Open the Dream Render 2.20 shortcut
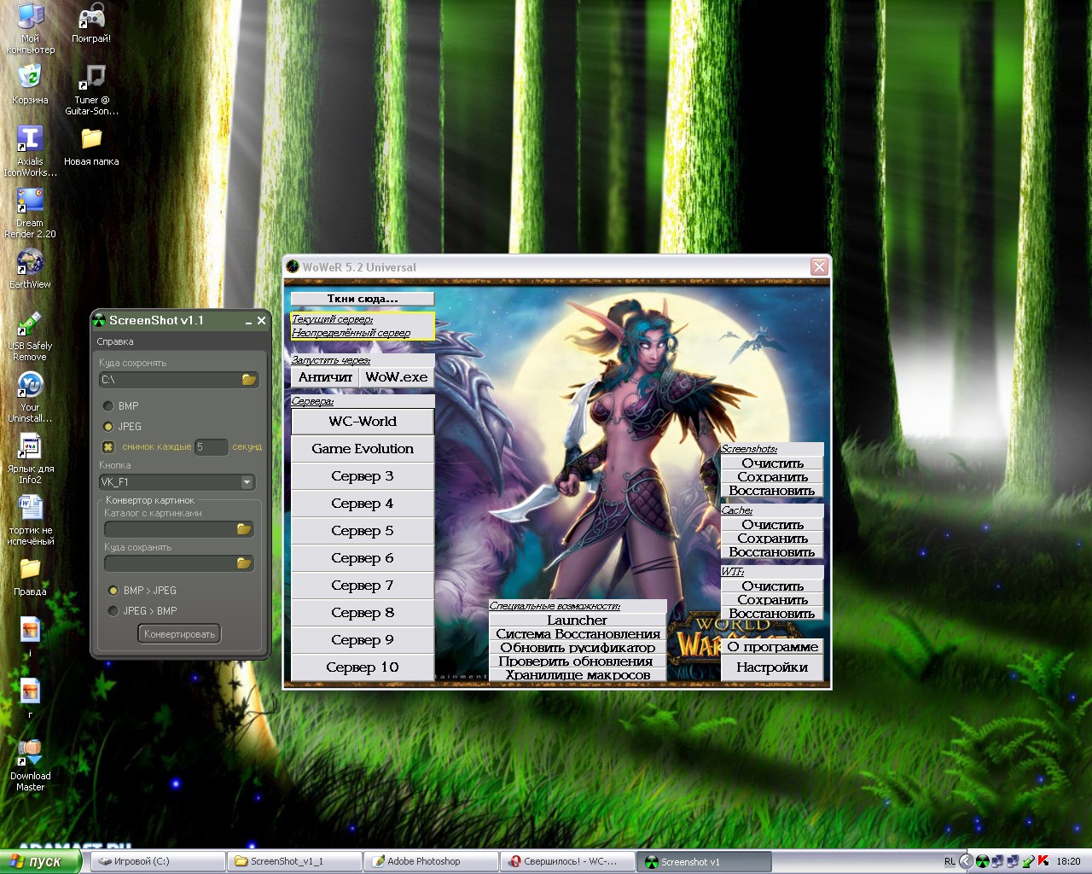1092x874 pixels. pyautogui.click(x=30, y=201)
